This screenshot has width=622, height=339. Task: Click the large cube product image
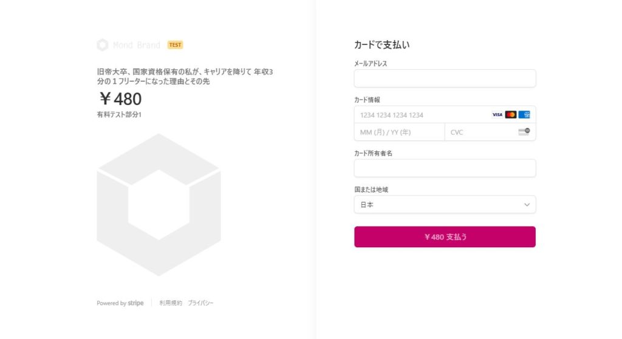pos(159,204)
